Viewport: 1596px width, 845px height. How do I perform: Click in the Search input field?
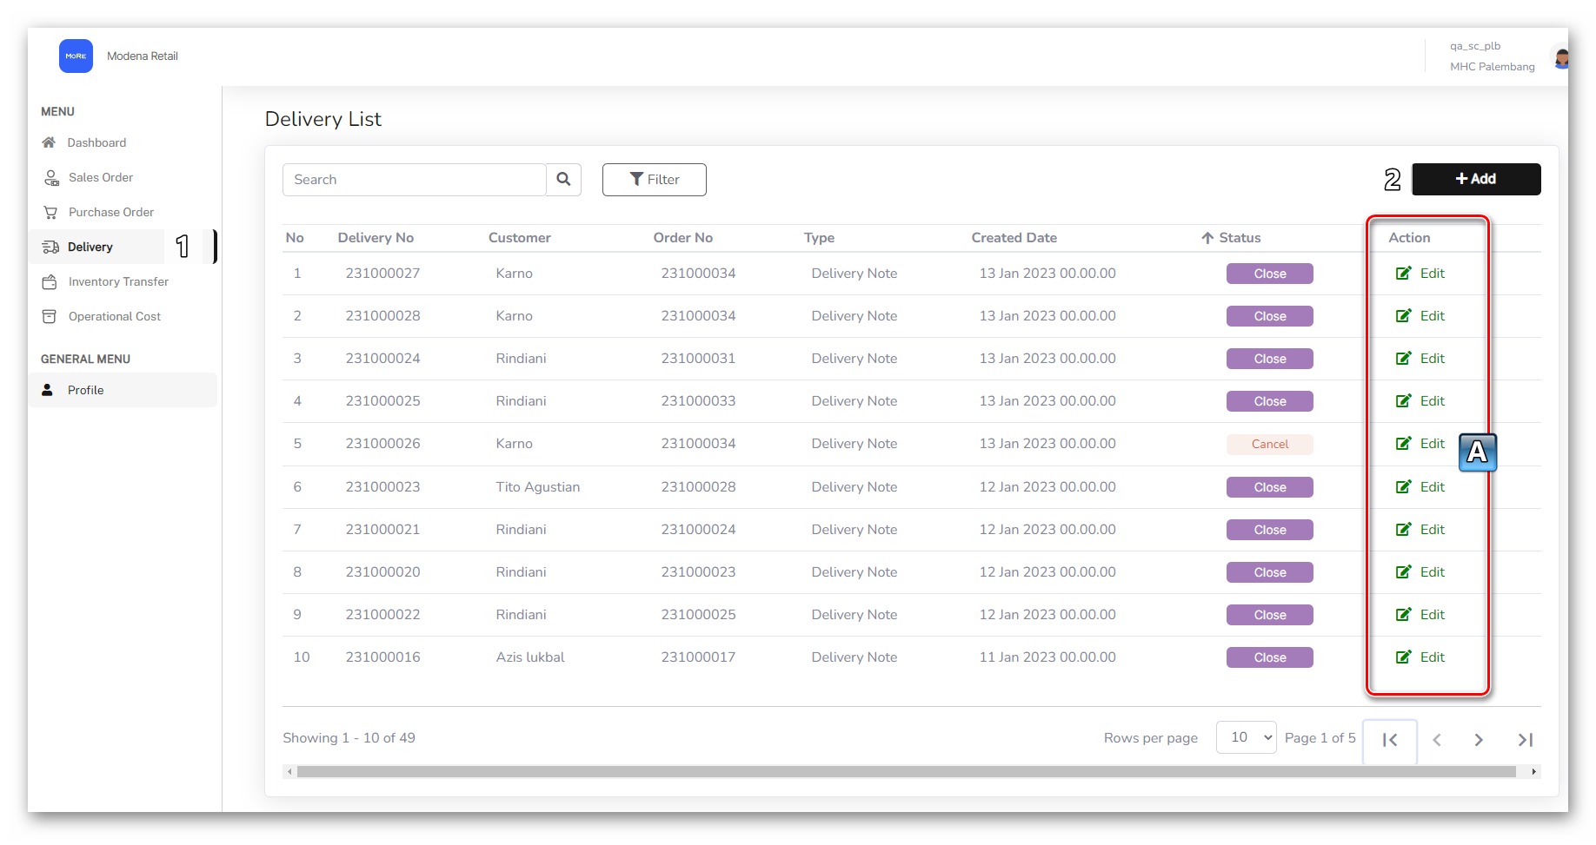click(x=414, y=180)
